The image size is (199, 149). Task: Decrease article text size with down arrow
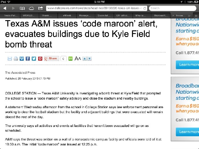coord(89,58)
